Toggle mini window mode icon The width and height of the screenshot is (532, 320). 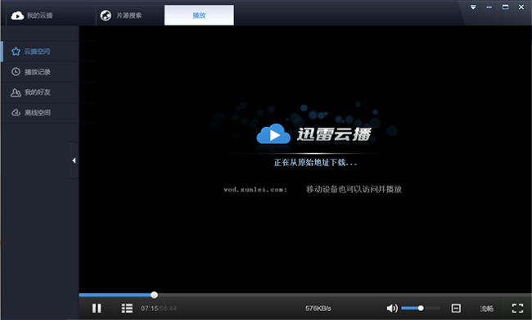[x=456, y=308]
